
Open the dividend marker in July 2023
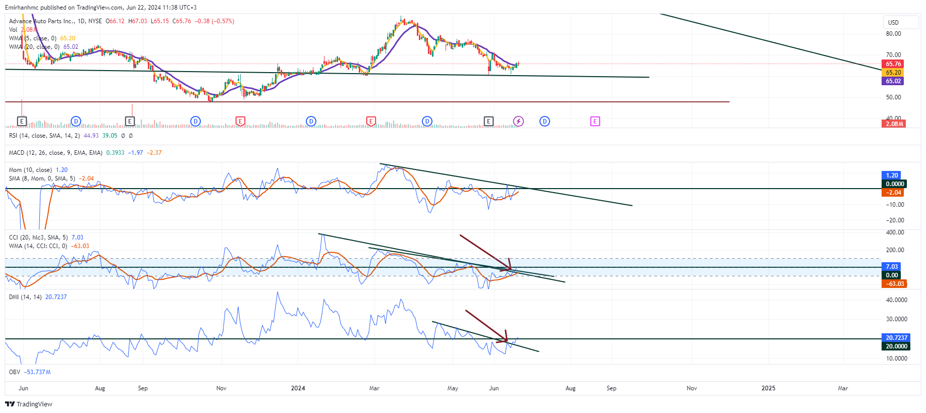[76, 121]
